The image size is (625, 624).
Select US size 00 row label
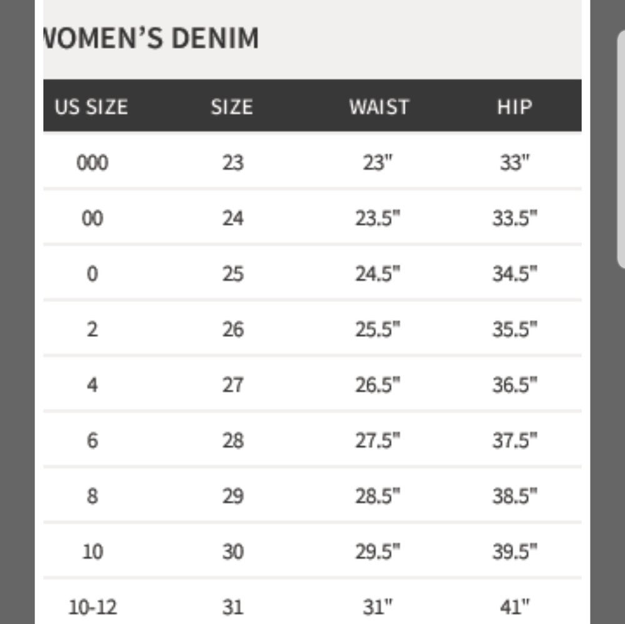92,219
